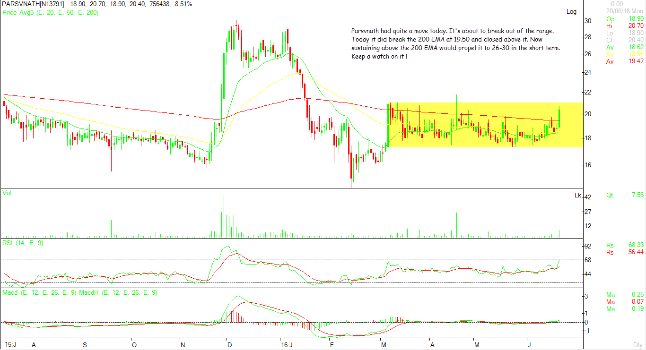Click the 44 RSI axis label
This screenshot has width=646, height=350.
[x=588, y=274]
